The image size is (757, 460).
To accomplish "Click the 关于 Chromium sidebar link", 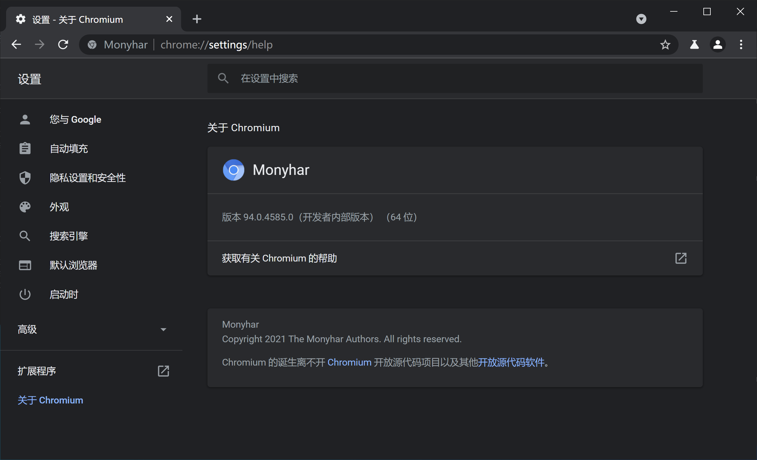I will point(50,400).
